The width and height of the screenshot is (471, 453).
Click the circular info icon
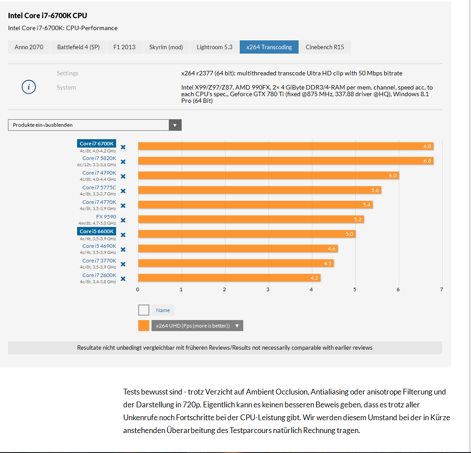coord(29,87)
